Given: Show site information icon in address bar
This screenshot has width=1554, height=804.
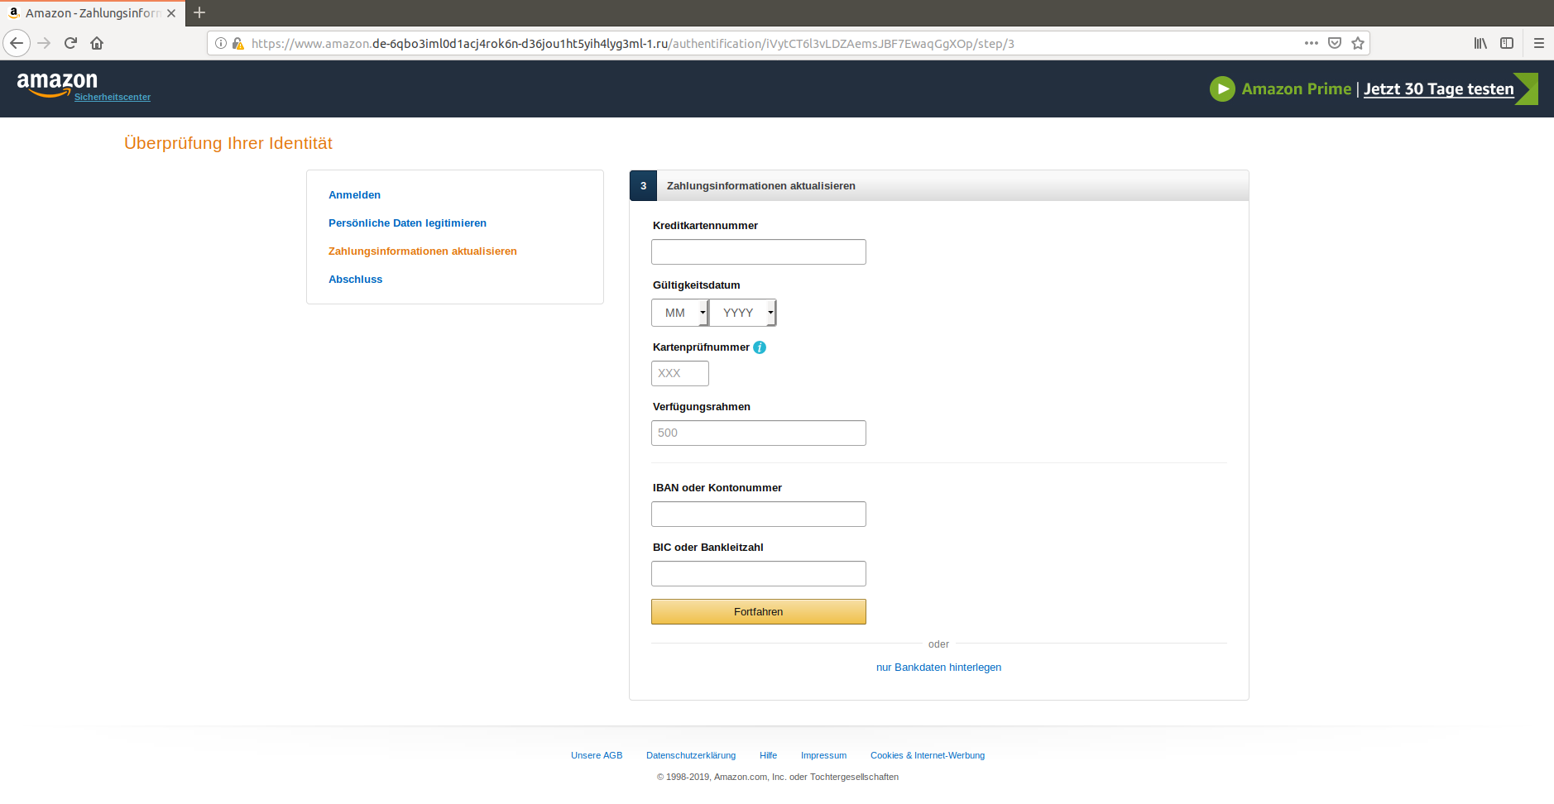Looking at the screenshot, I should click(221, 43).
